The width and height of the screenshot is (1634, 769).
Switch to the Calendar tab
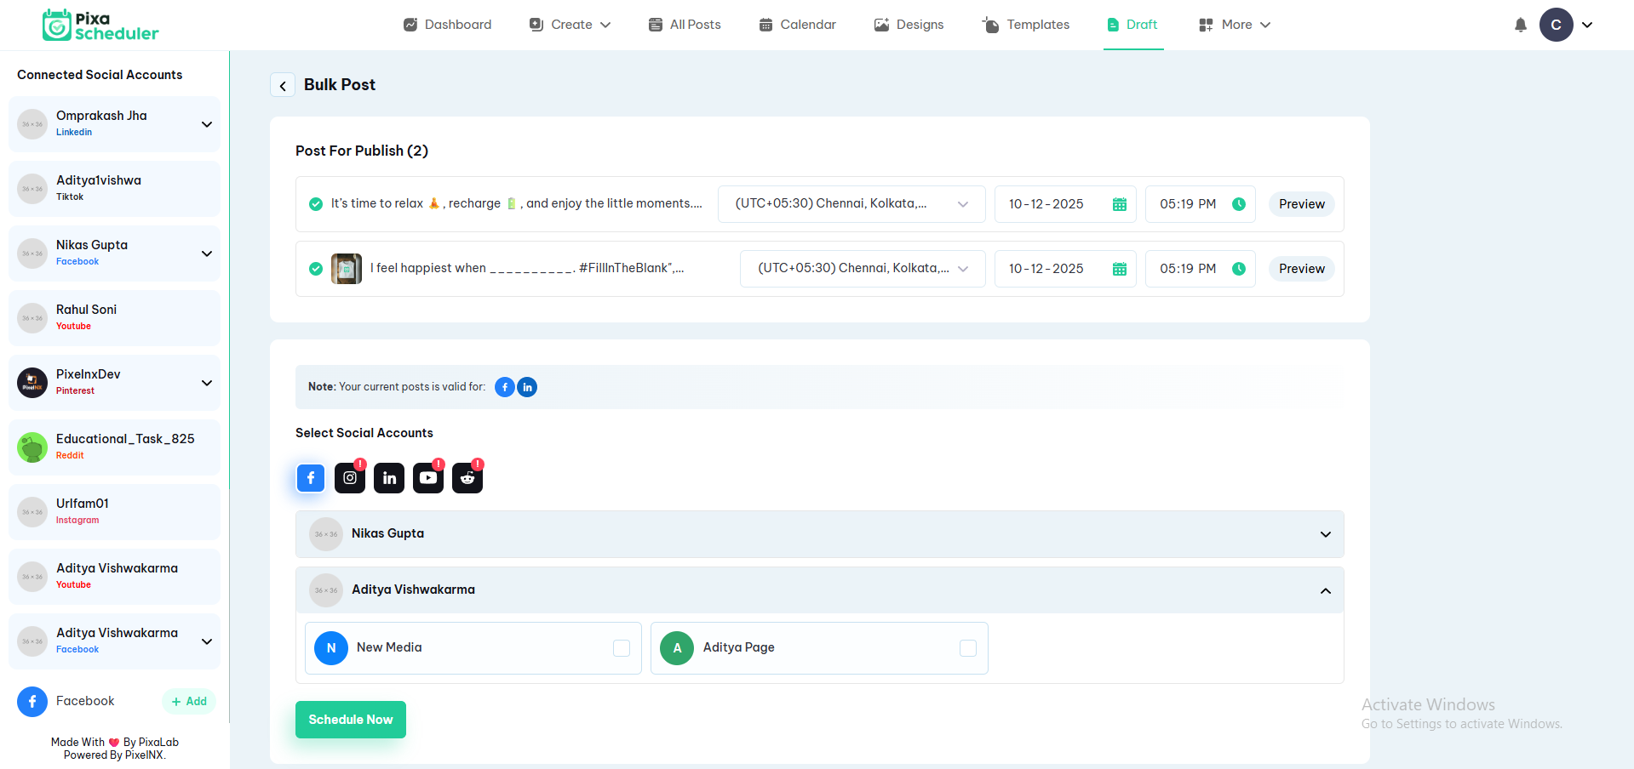(796, 25)
